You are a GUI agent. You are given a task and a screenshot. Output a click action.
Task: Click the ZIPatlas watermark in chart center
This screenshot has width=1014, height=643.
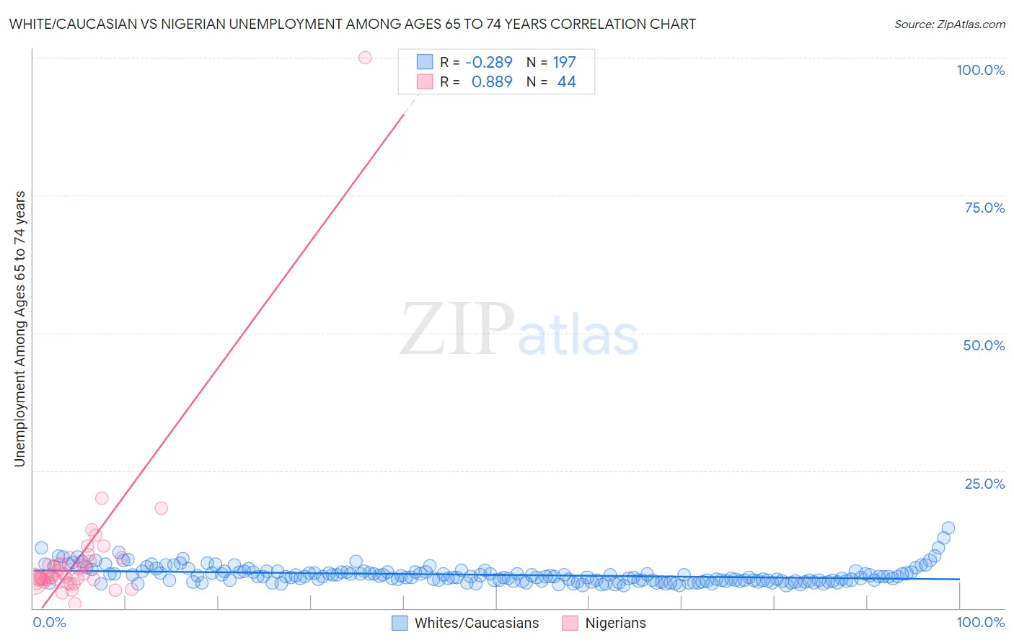tap(519, 329)
